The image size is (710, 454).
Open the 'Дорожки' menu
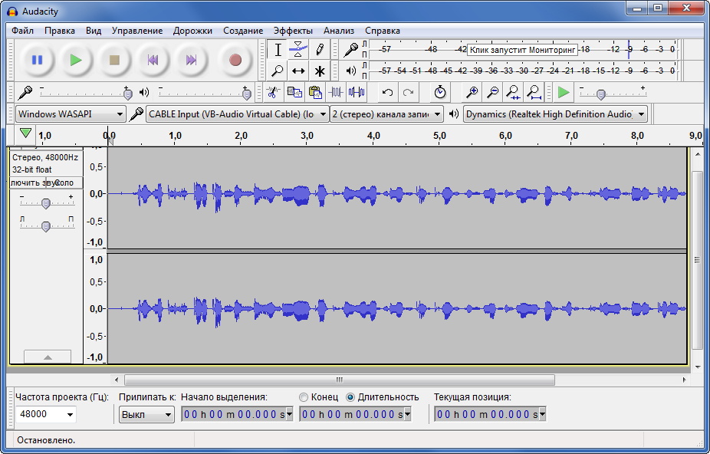point(193,31)
